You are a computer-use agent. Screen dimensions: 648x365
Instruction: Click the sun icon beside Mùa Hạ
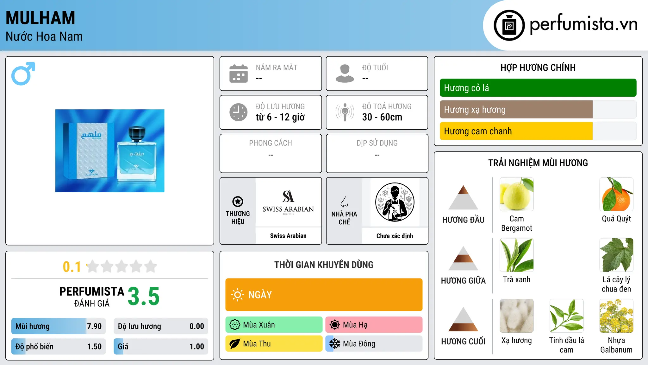[x=334, y=325]
